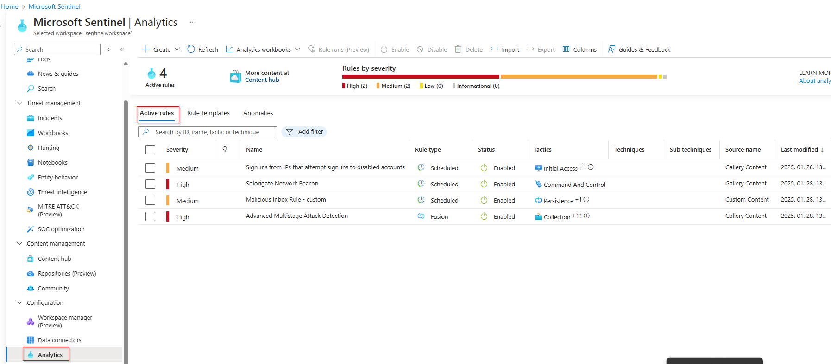Click the Add filter button
Viewport: 831px width, 364px height.
304,132
